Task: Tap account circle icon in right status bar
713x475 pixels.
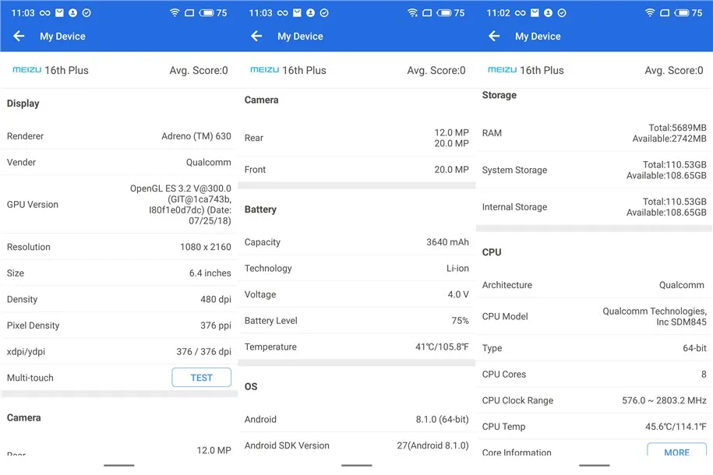Action: (x=549, y=12)
